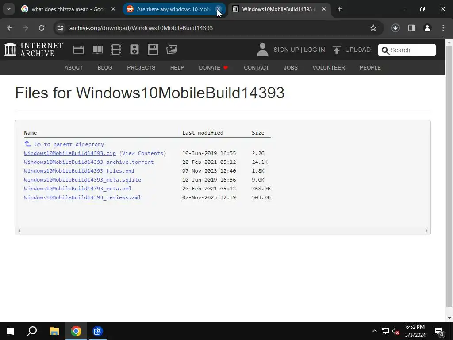Click the Upload arrow icon
Screen dimensions: 453x340
(336, 50)
